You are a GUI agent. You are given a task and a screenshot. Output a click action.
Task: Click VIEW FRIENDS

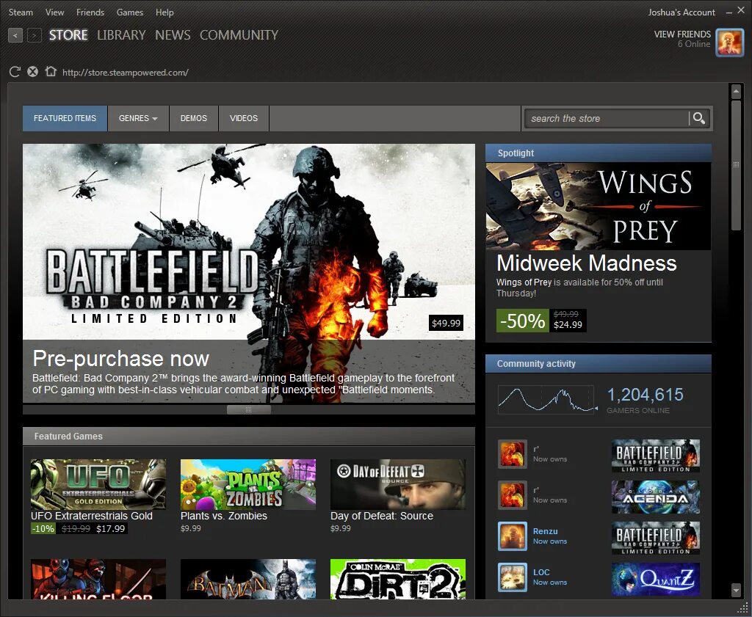[x=682, y=34]
